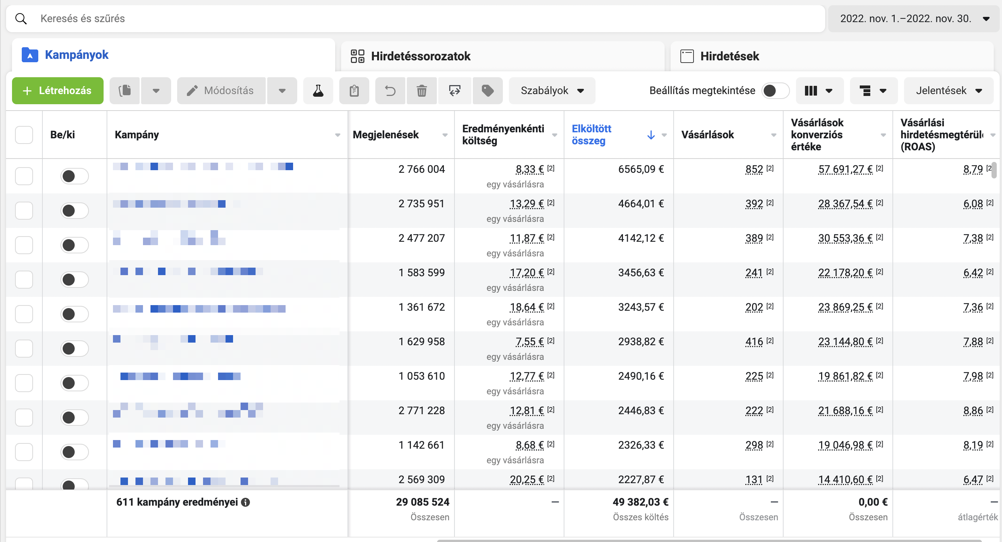This screenshot has height=542, width=1002.
Task: Open the columns layout icon menu
Action: click(x=819, y=91)
